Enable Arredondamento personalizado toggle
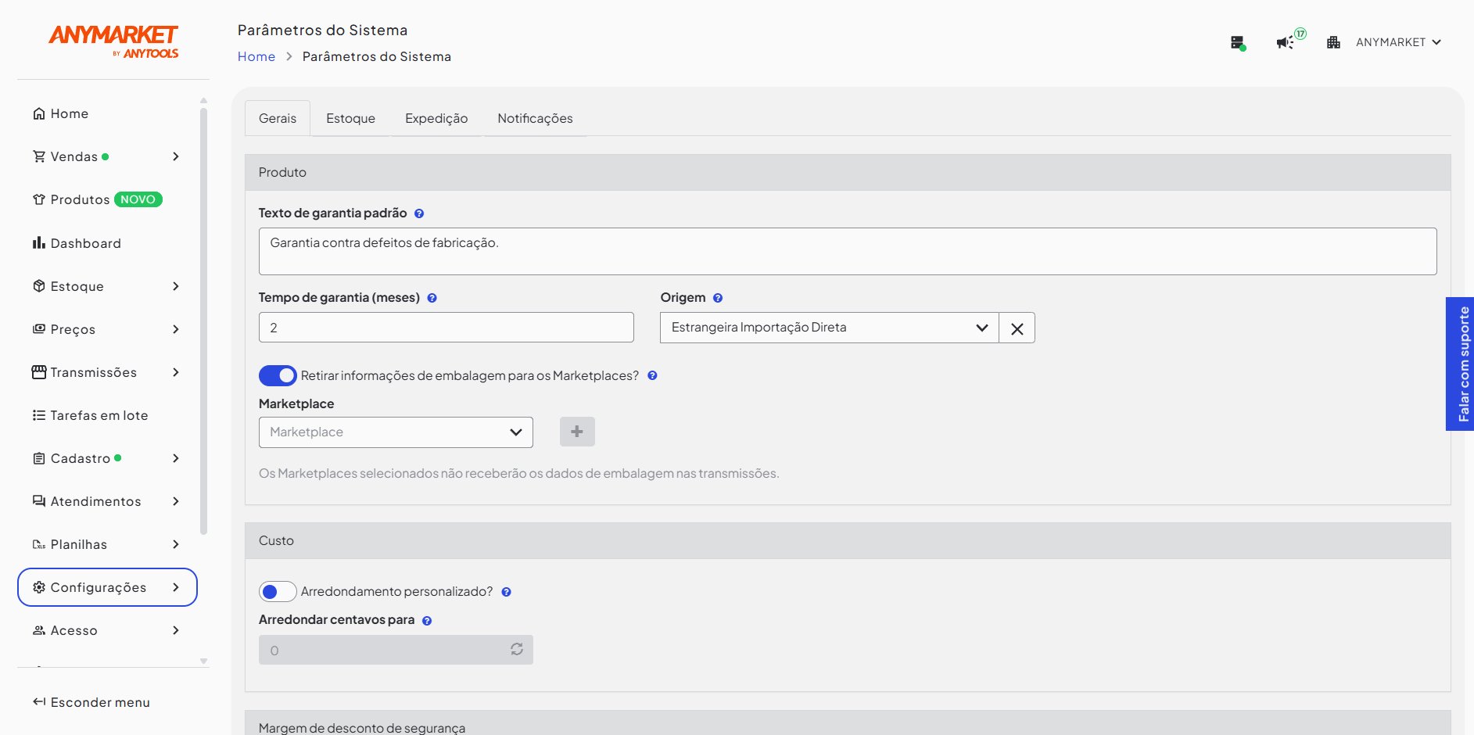Image resolution: width=1474 pixels, height=735 pixels. point(278,592)
